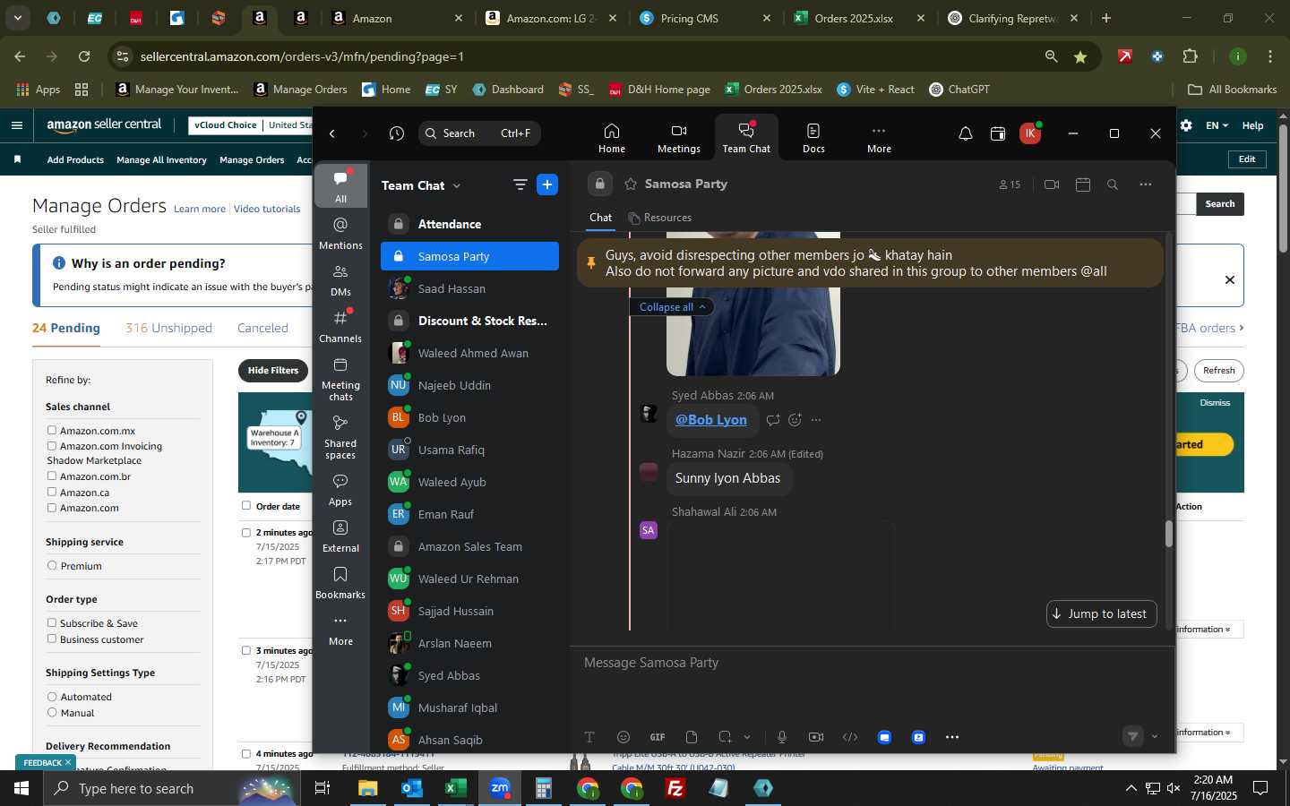Check Subscribe & Save order type
Image resolution: width=1290 pixels, height=806 pixels.
52,623
